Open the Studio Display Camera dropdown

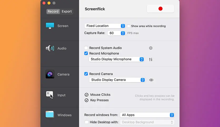[117, 80]
